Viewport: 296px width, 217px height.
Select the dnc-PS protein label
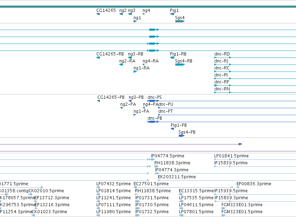[x=154, y=97]
